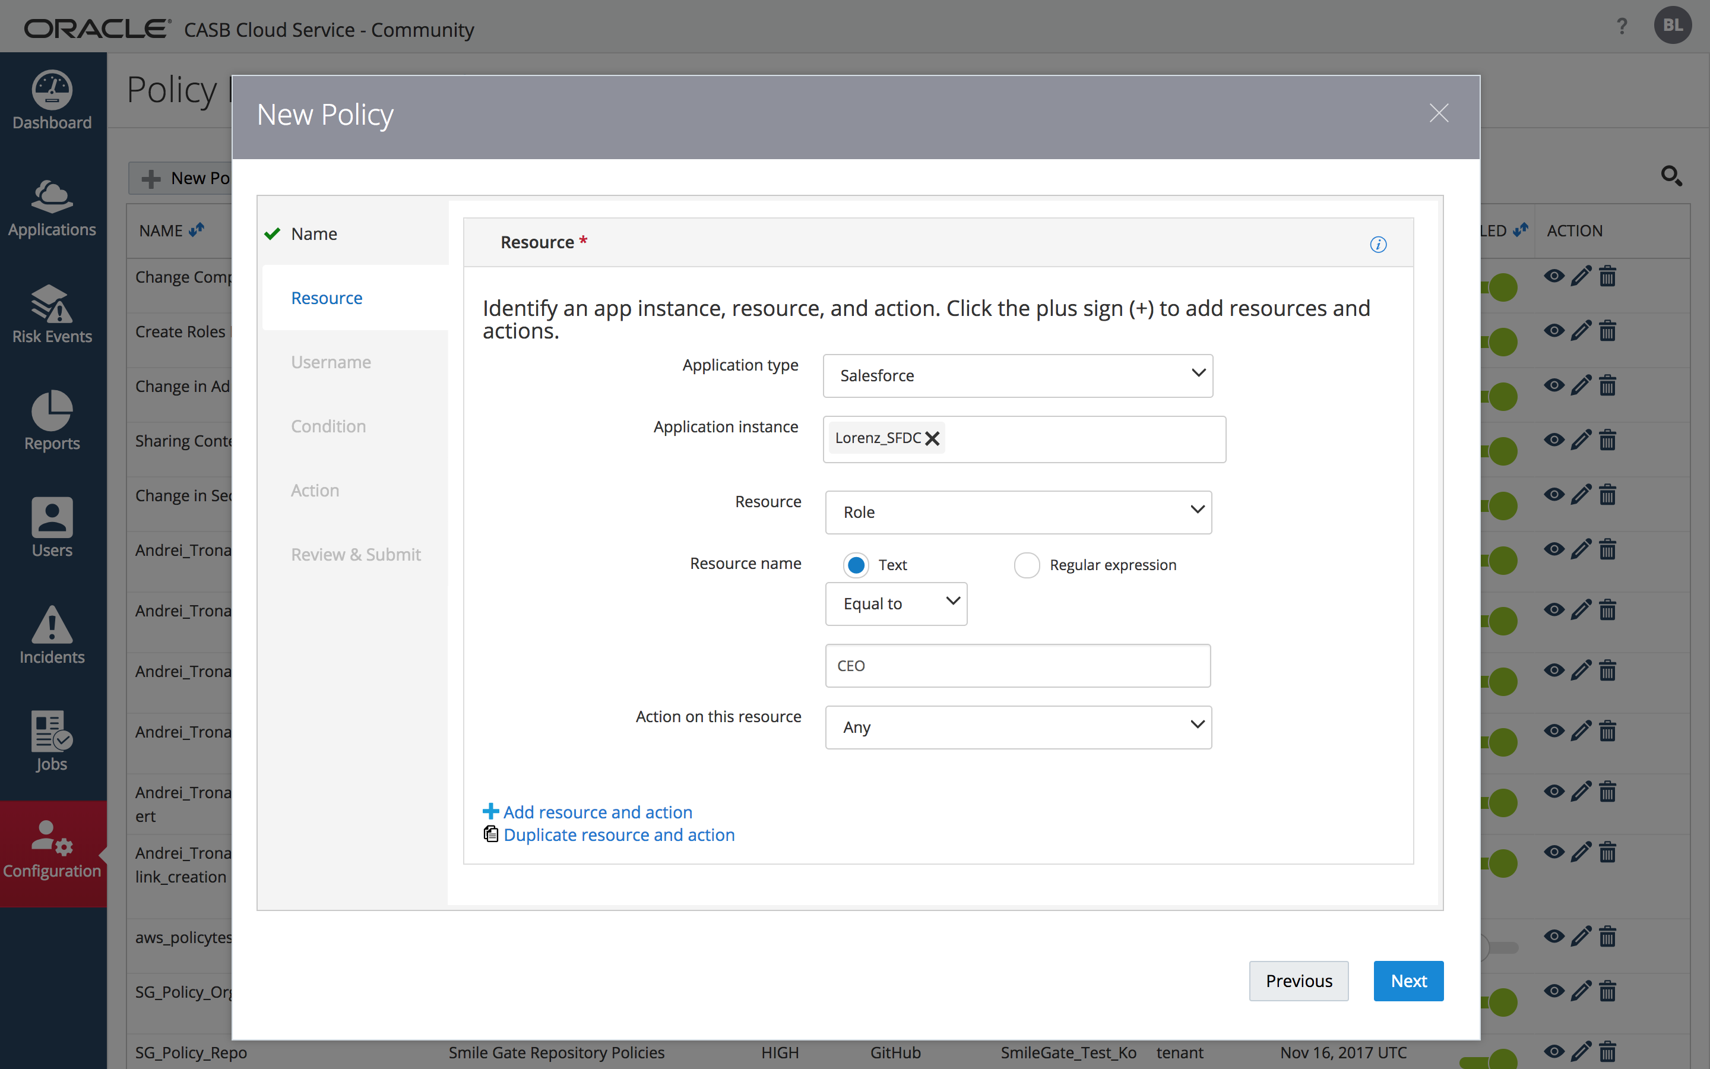Image resolution: width=1710 pixels, height=1069 pixels.
Task: Edit the Change in Ad policy row
Action: coord(1581,385)
